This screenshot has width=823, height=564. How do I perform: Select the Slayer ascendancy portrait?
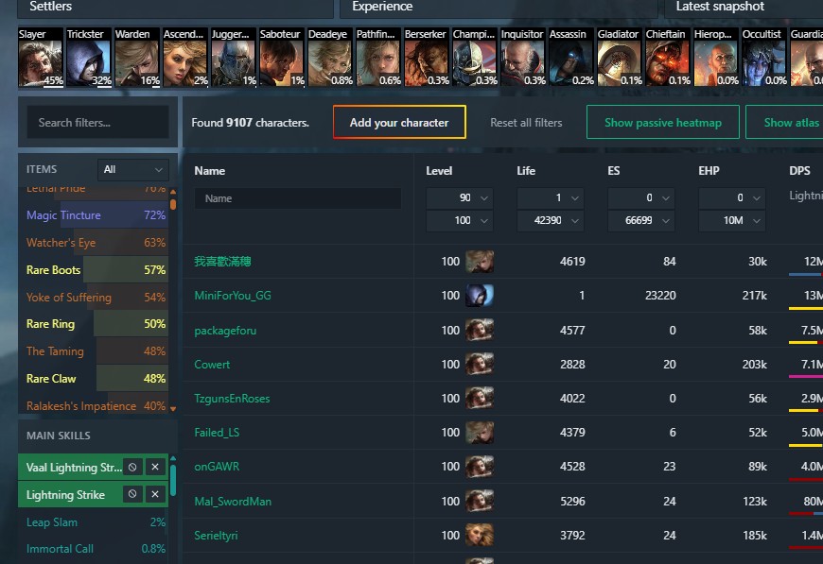[x=41, y=57]
